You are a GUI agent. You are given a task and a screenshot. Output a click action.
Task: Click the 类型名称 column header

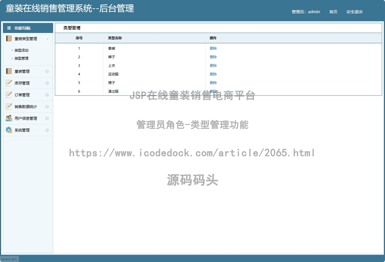pos(115,38)
